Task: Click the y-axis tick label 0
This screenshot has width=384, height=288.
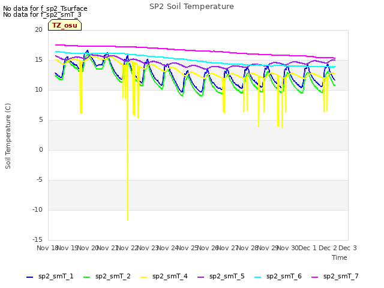Action: click(41, 149)
